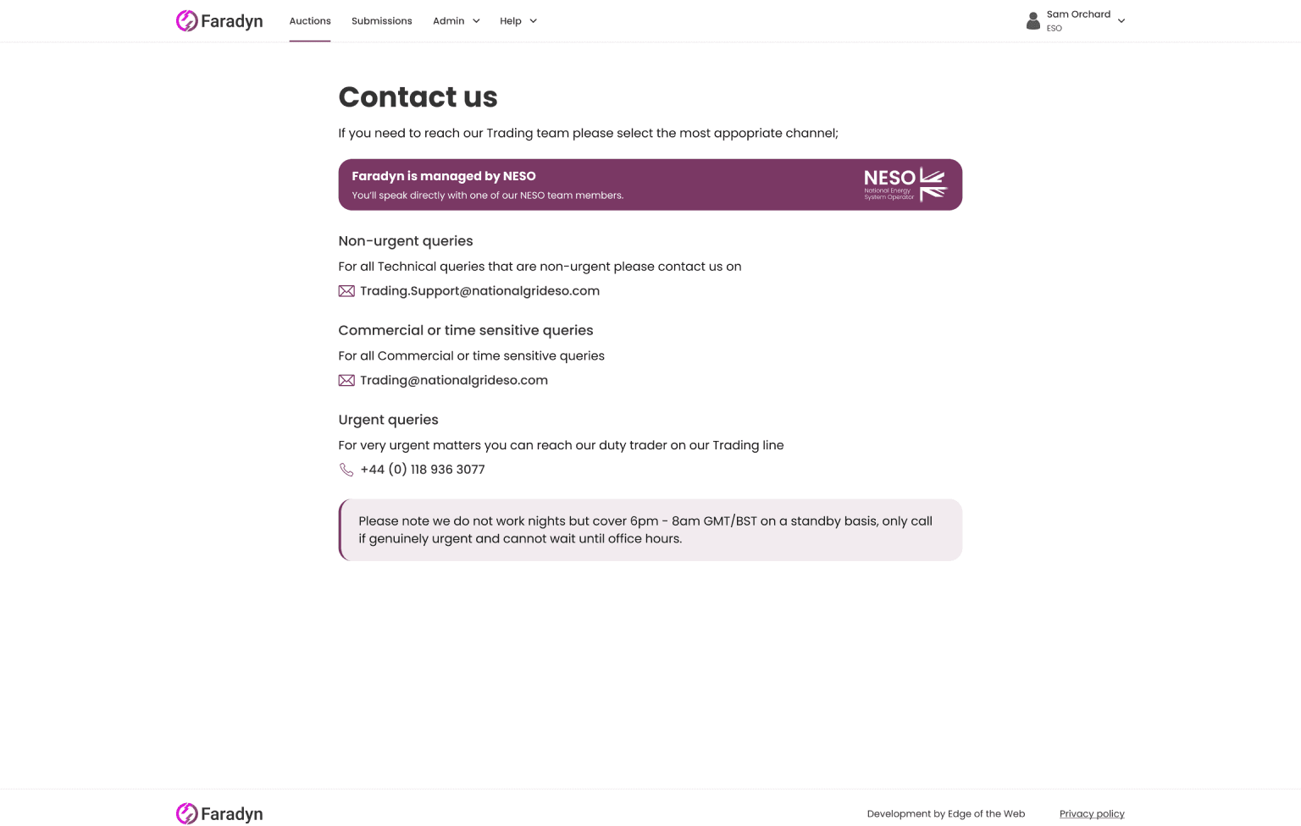Click the Faradyn is managed by NESO banner
The image size is (1301, 826).
coord(593,184)
